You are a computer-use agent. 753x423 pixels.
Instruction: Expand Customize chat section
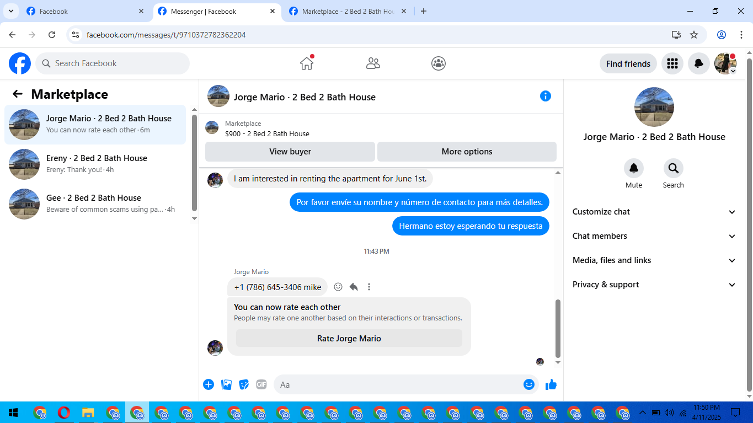point(654,212)
